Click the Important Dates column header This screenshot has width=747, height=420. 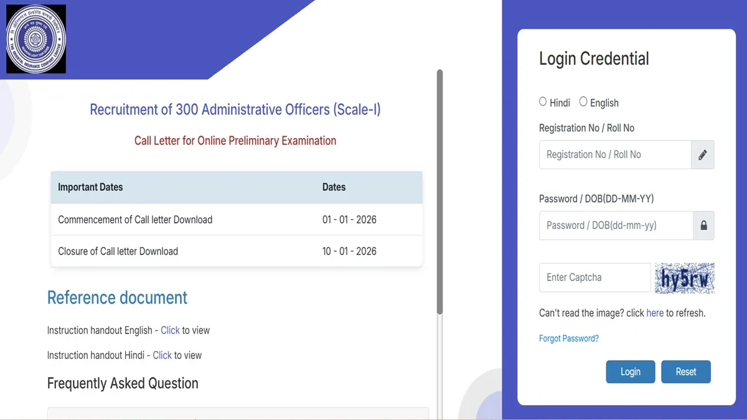(x=90, y=187)
